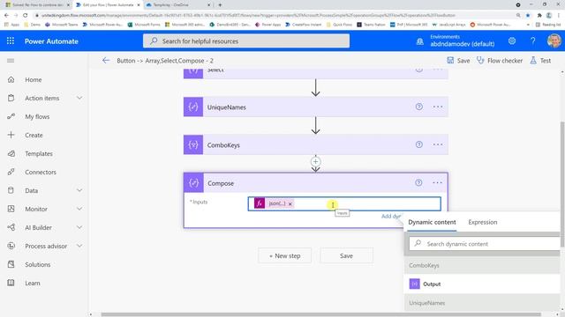Save the flow from the top toolbar

click(x=458, y=61)
